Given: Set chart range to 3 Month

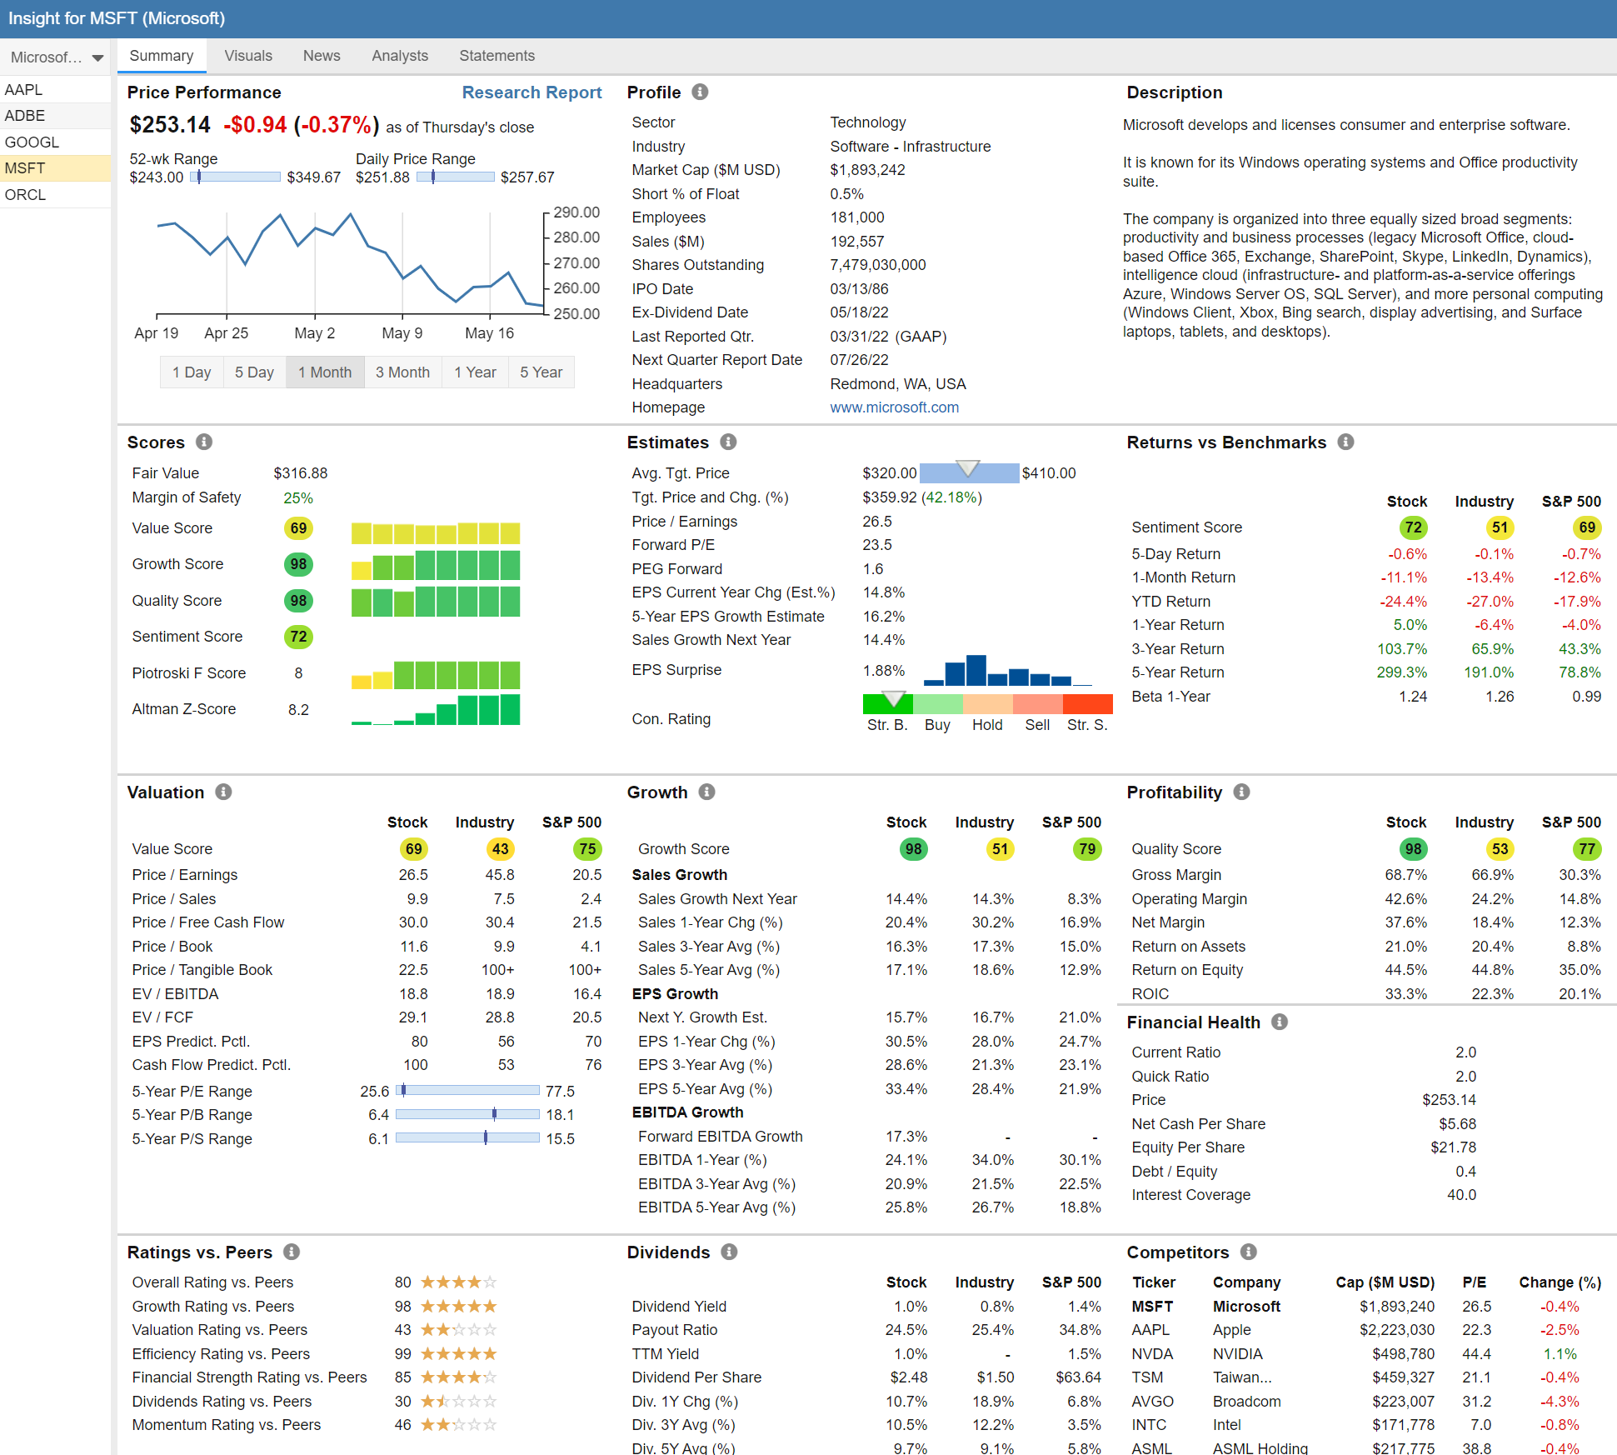Looking at the screenshot, I should 402,372.
